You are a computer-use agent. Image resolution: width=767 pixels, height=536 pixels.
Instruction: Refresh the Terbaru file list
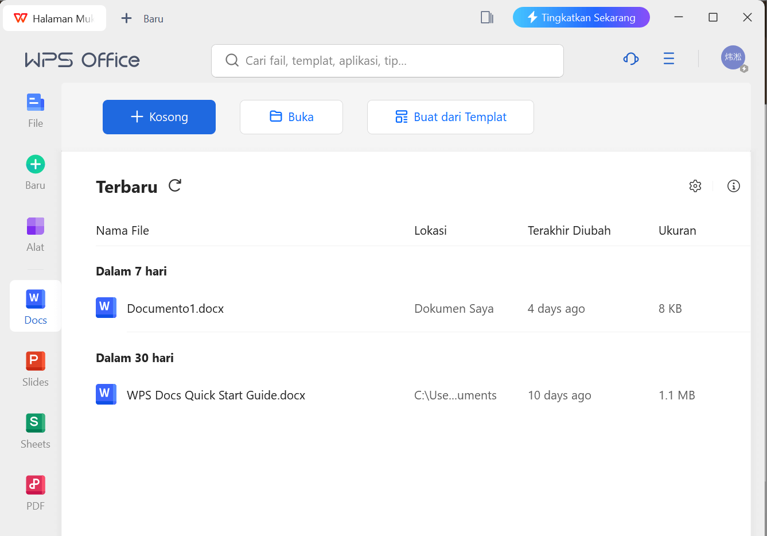point(174,185)
